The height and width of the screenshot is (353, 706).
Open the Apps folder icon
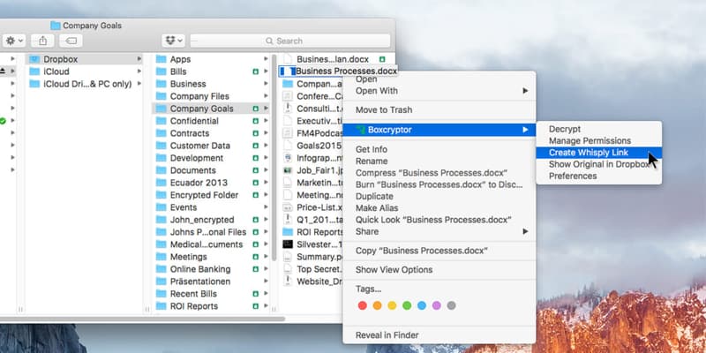pos(161,59)
